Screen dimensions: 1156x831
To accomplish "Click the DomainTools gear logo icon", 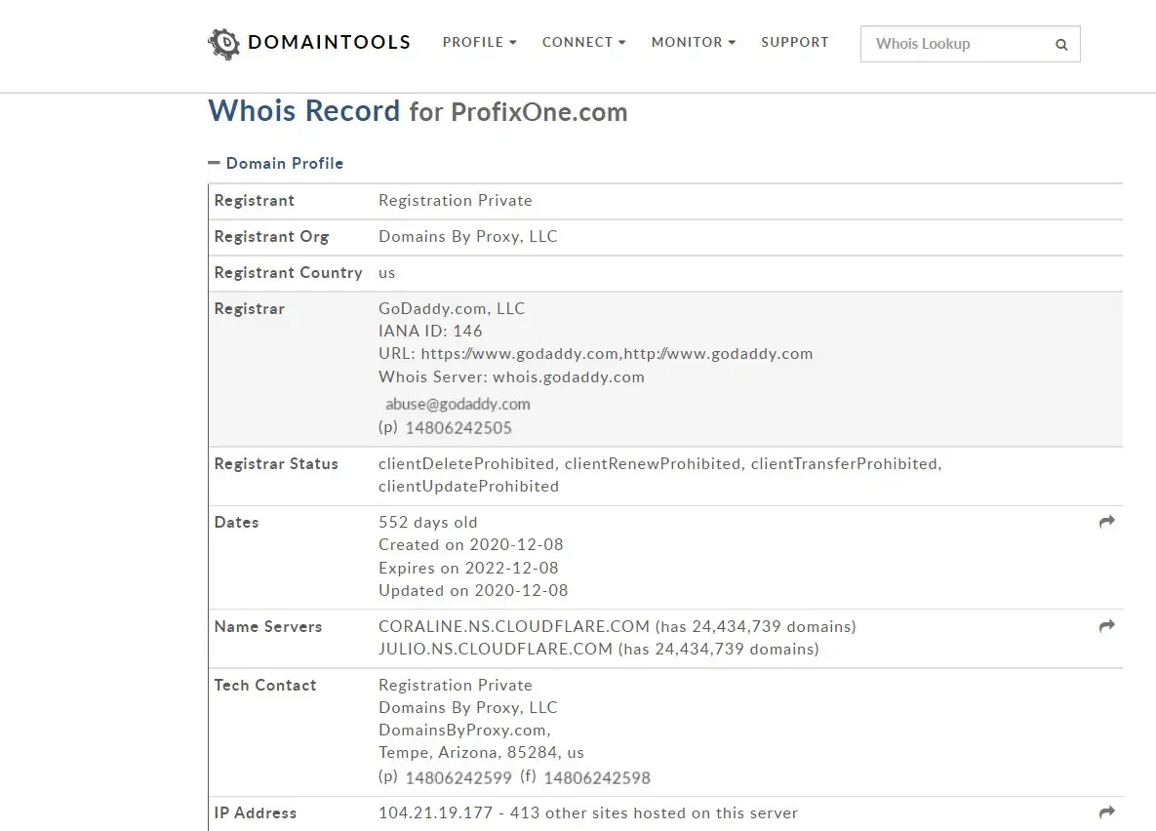I will (x=224, y=44).
